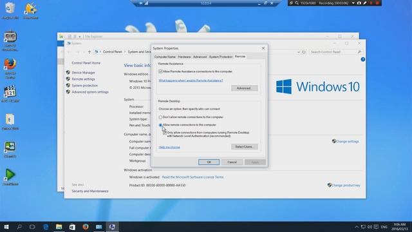Switch to Hardware tab

[x=184, y=57]
